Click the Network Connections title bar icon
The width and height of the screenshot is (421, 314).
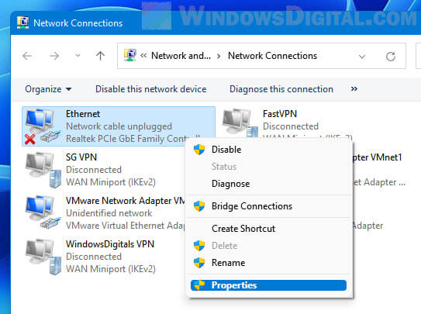22,22
